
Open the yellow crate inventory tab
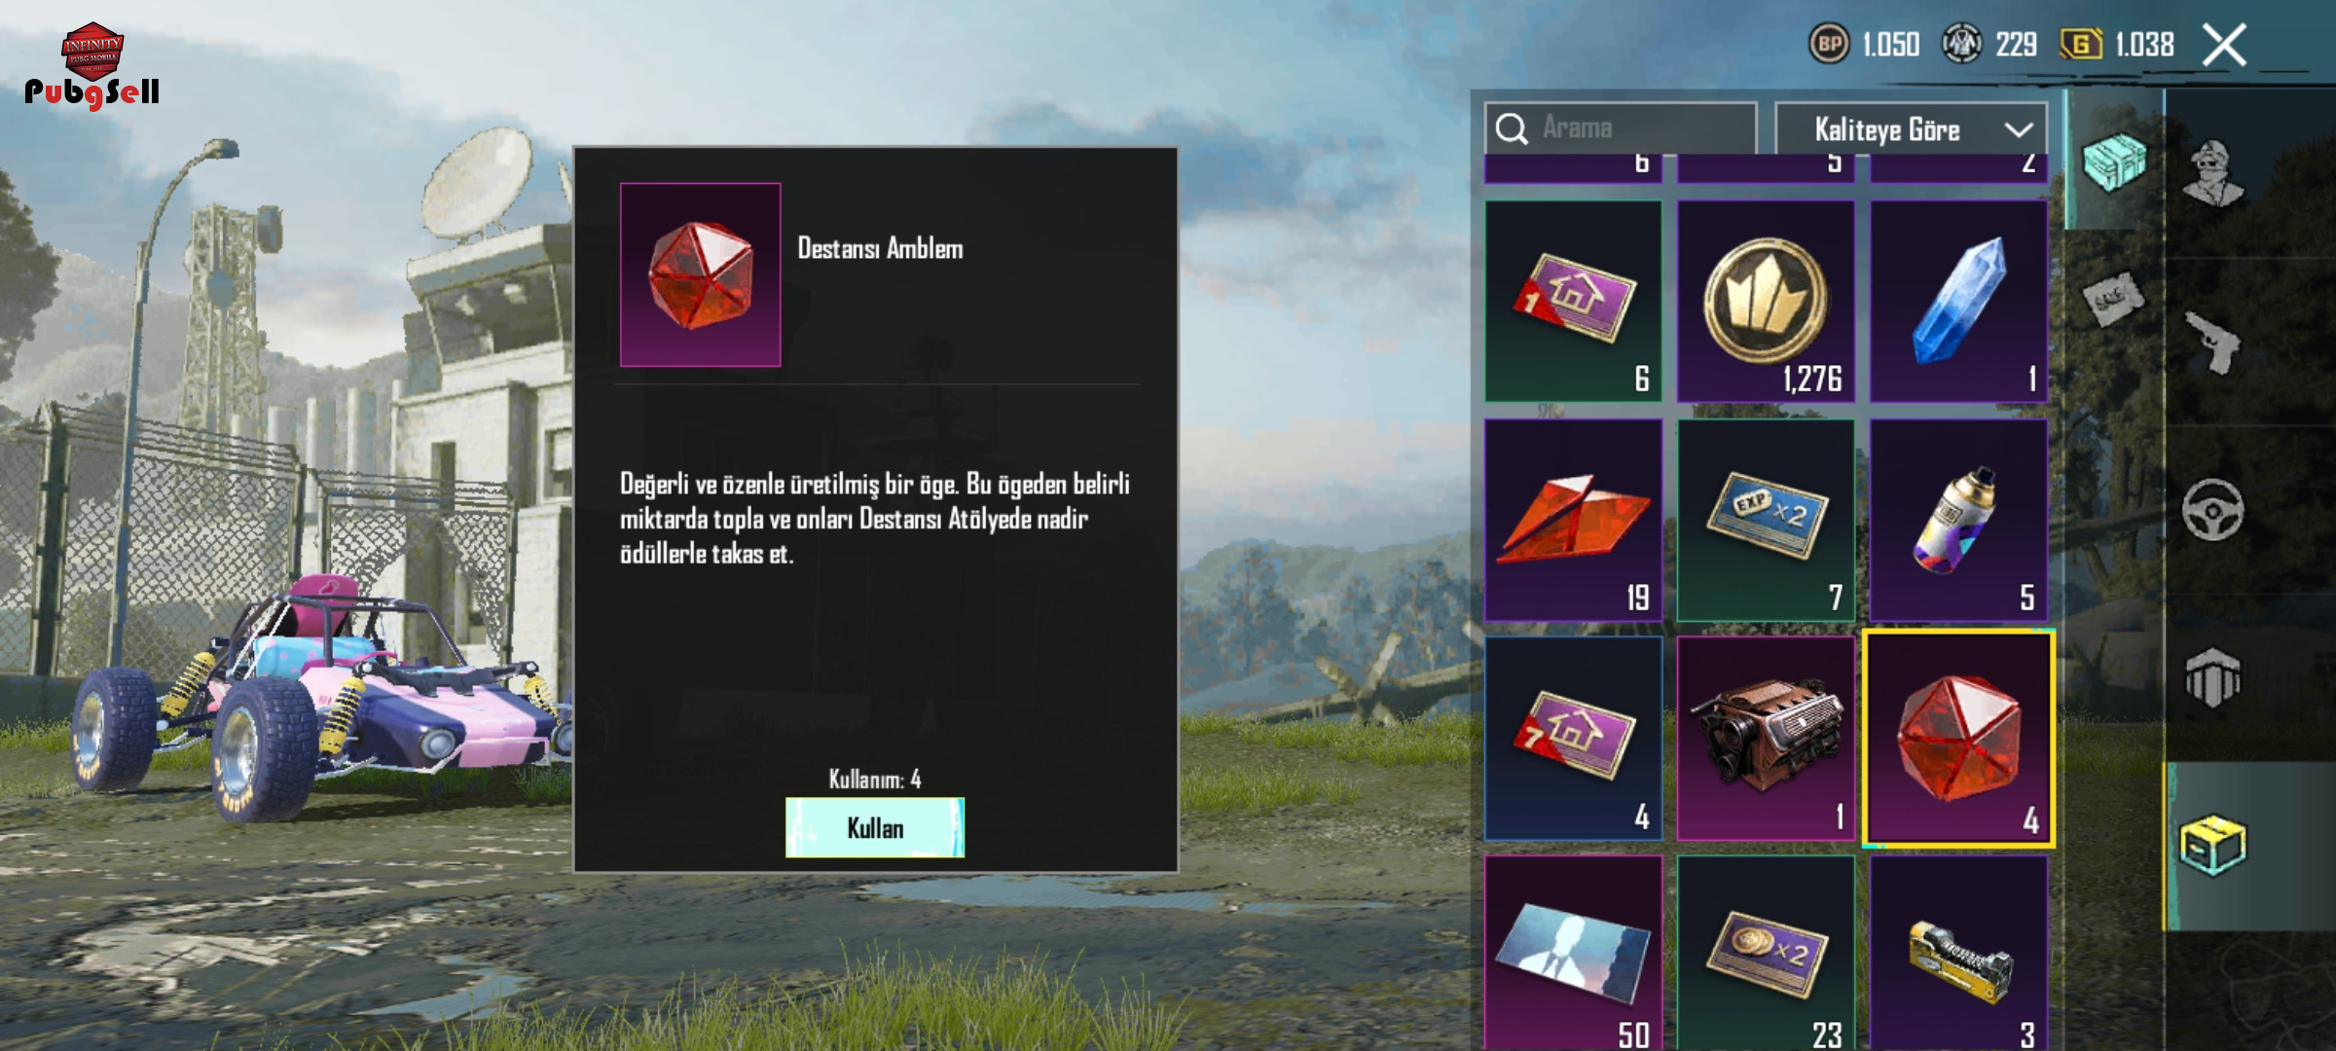(2213, 845)
